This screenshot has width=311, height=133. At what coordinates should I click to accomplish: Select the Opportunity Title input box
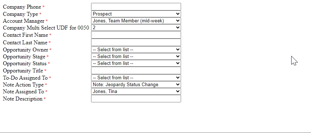coord(136,71)
